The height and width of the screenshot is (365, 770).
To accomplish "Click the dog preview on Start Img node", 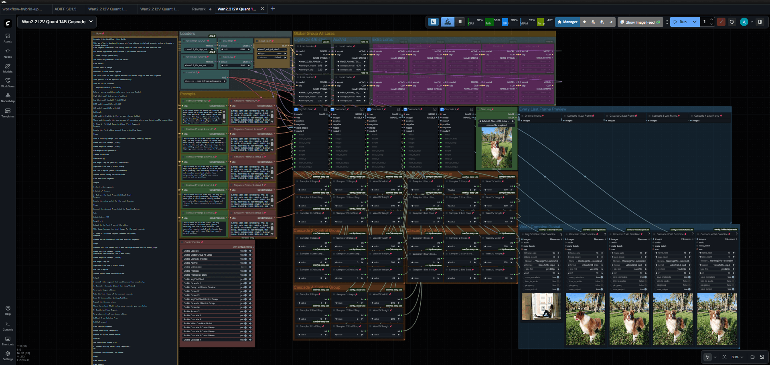I will pyautogui.click(x=496, y=148).
